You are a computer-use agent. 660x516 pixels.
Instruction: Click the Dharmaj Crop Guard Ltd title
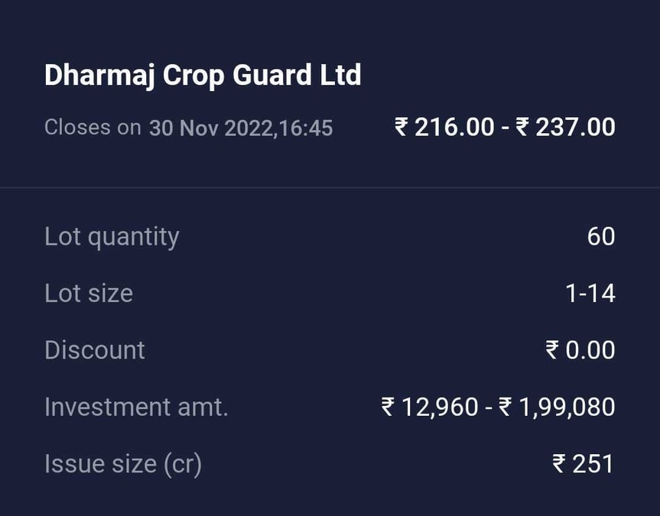tap(203, 74)
